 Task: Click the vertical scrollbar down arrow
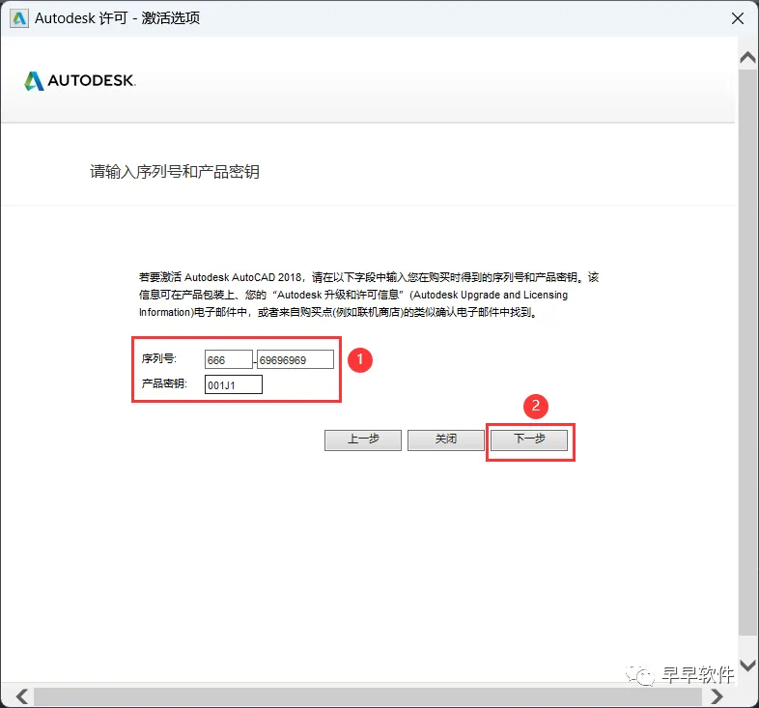pyautogui.click(x=747, y=666)
